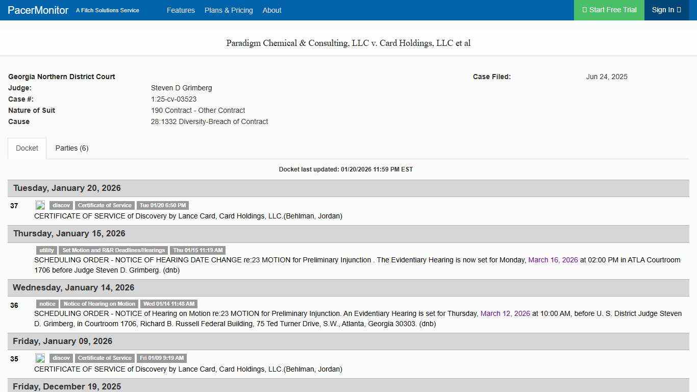Screen dimensions: 697x392
Task: Click the 'Certificate of Service' tag on entry 37
Action: coord(105,205)
